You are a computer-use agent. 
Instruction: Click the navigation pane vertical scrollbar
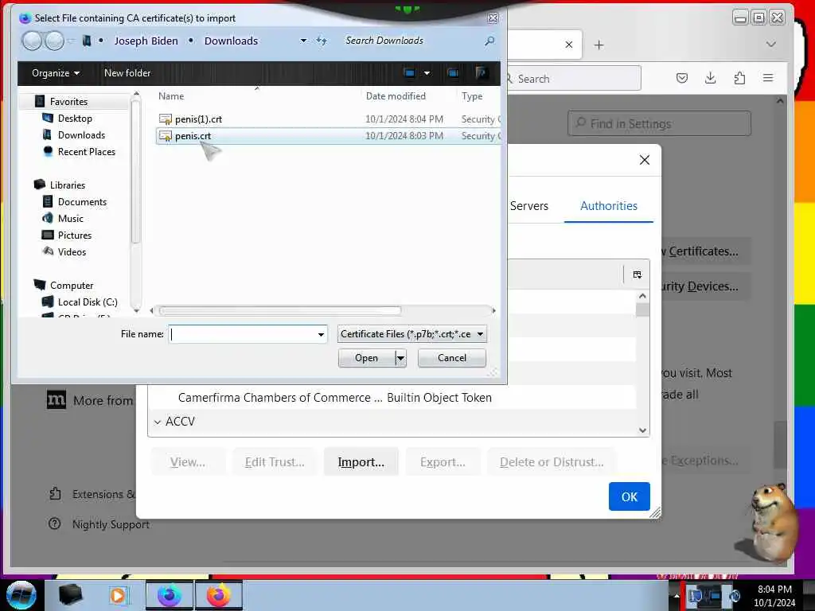pyautogui.click(x=136, y=172)
